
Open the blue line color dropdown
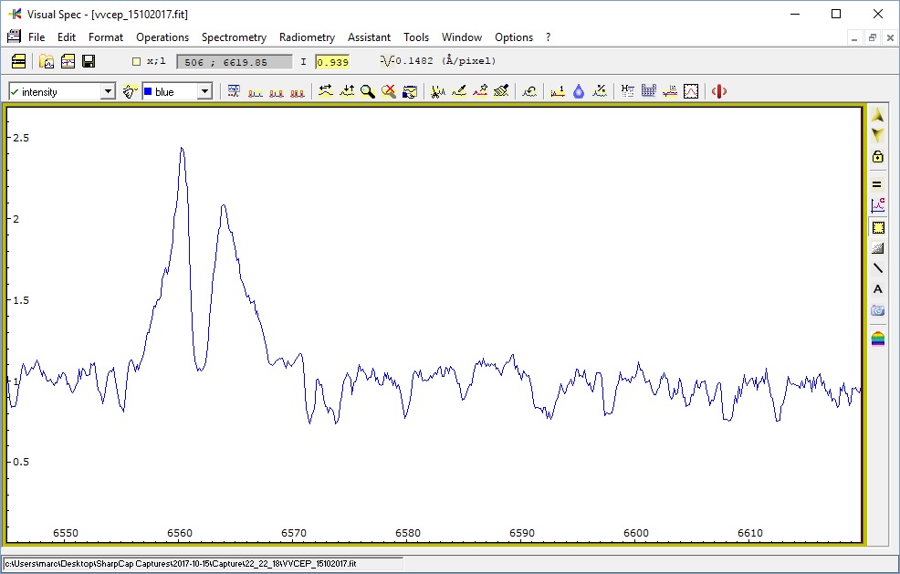click(204, 91)
